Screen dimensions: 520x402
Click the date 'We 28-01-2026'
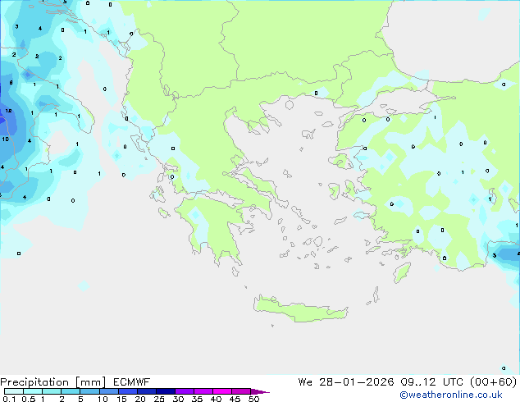346,382
